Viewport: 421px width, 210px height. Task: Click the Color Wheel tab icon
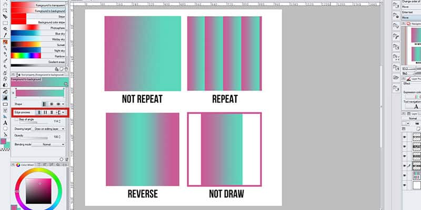click(x=18, y=165)
